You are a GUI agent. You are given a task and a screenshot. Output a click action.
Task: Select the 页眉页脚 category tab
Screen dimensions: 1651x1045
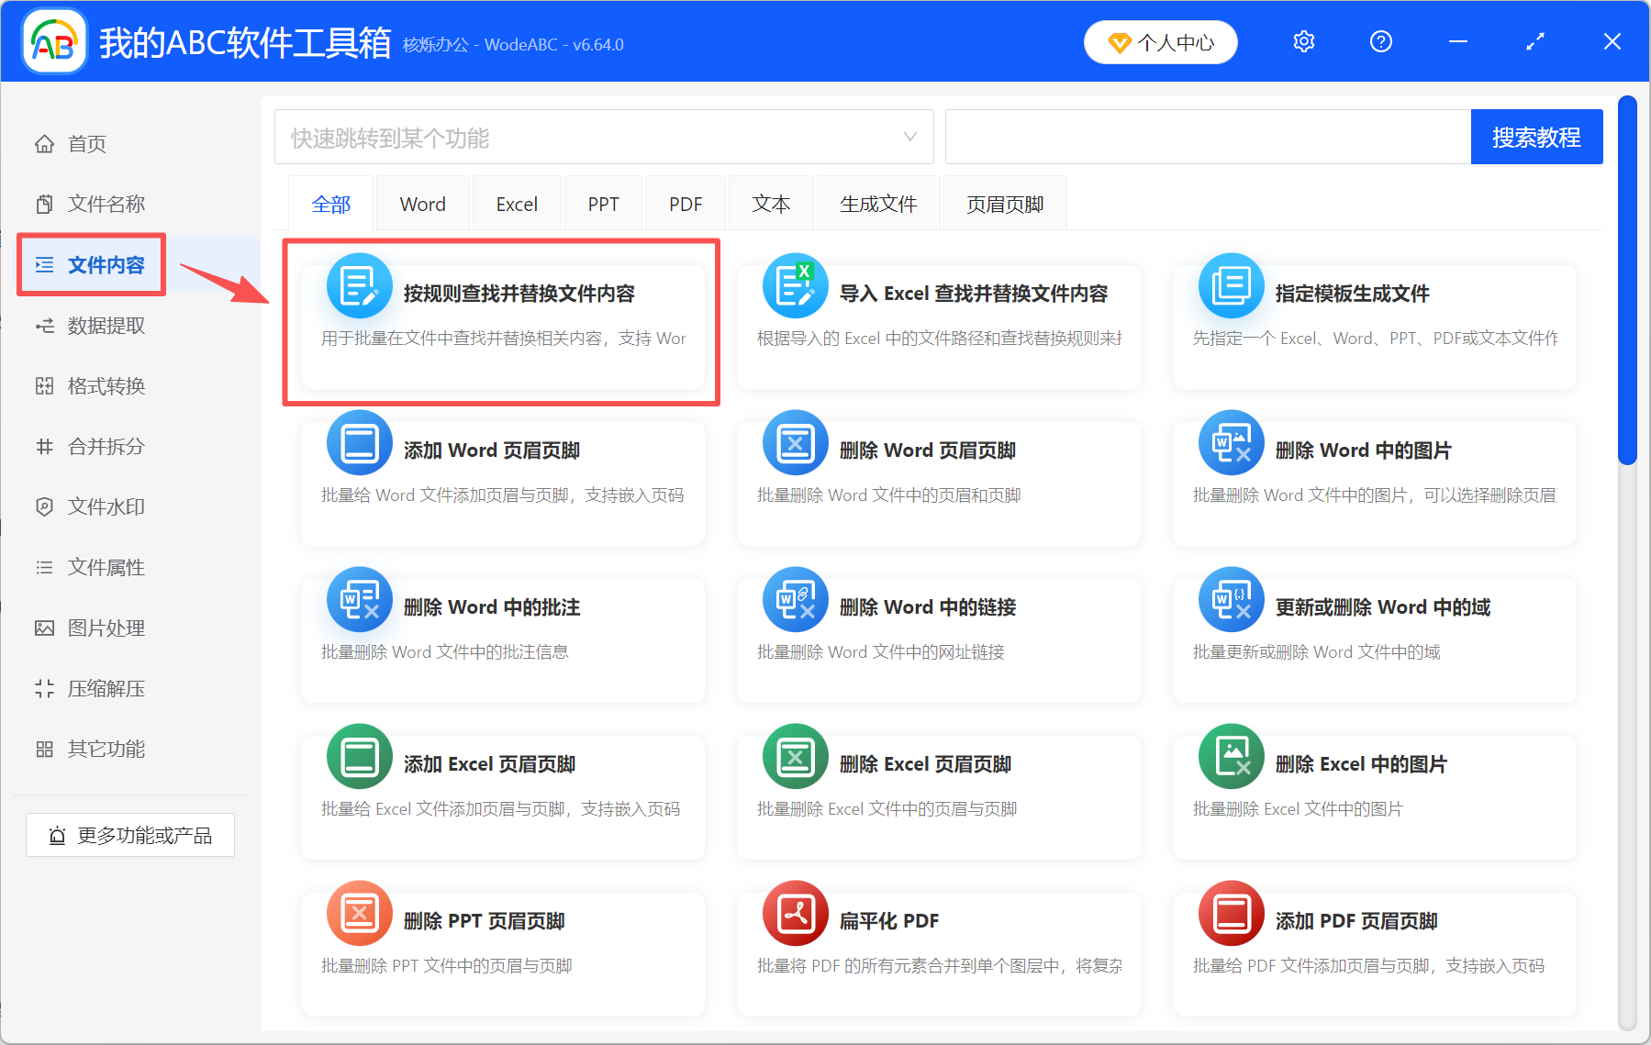(1004, 203)
